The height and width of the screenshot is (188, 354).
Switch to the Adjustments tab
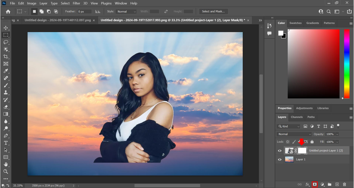point(304,108)
